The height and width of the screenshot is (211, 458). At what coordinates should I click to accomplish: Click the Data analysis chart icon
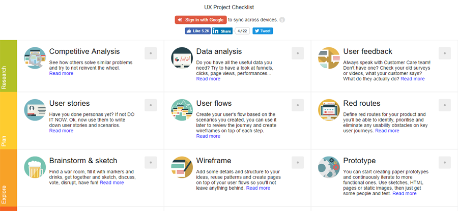click(x=182, y=57)
